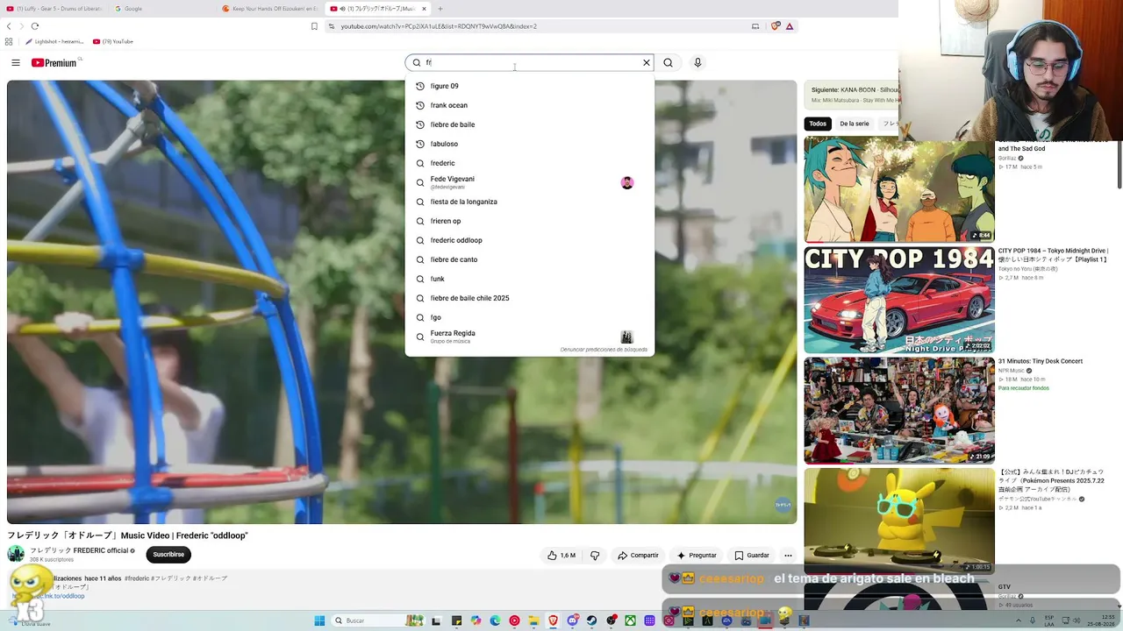The image size is (1123, 631).
Task: Open File Explorer from the taskbar
Action: coord(533,620)
